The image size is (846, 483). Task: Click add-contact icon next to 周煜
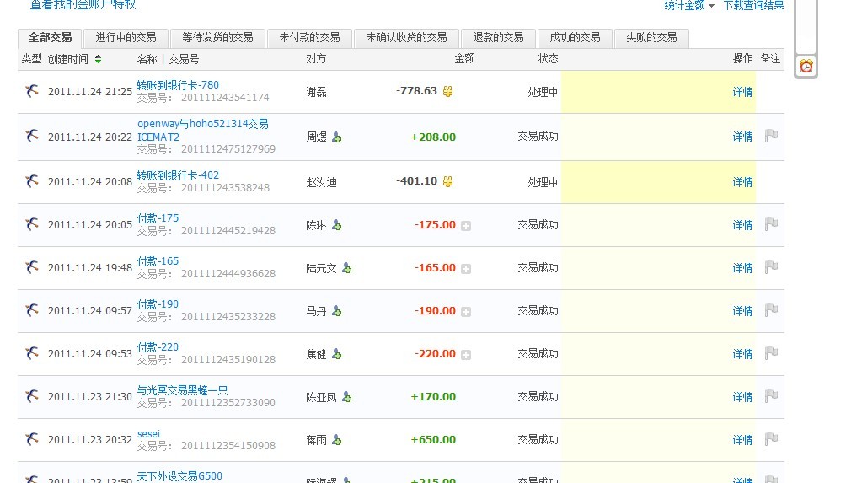pos(337,137)
